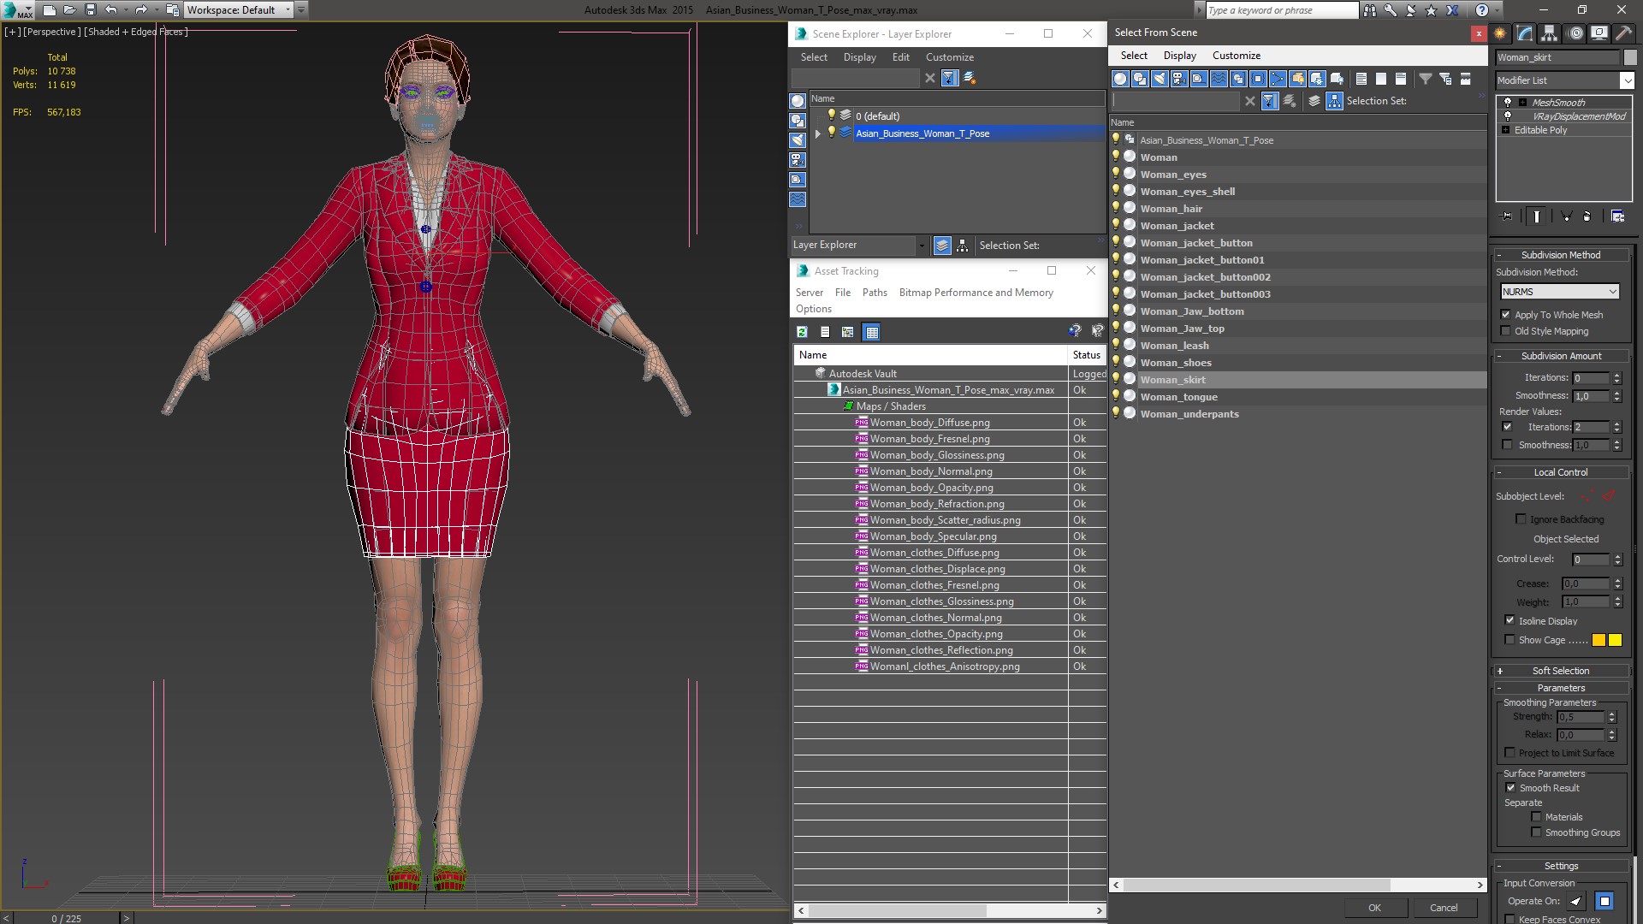Click the keyword search help field
This screenshot has height=924, width=1643.
click(1281, 10)
